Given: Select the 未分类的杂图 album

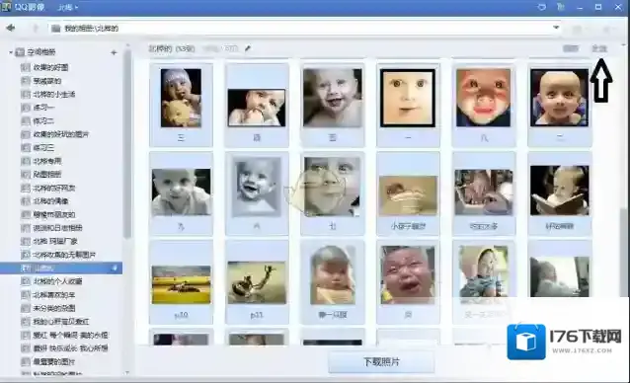Looking at the screenshot, I should [54, 308].
